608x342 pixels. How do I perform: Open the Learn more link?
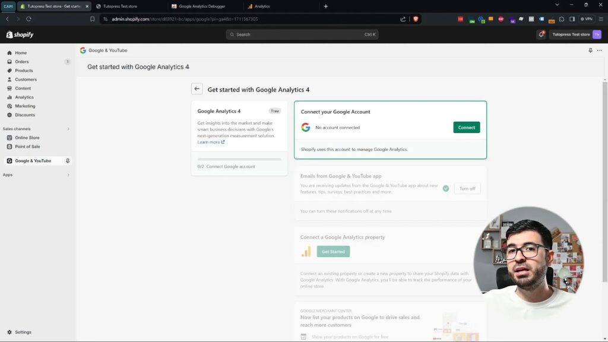[x=211, y=142]
